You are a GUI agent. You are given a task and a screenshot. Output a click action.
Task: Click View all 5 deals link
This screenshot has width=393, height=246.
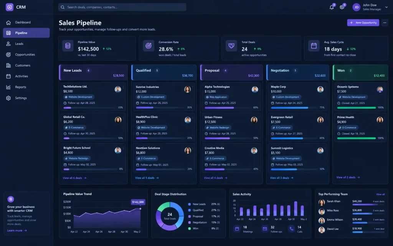click(x=147, y=178)
